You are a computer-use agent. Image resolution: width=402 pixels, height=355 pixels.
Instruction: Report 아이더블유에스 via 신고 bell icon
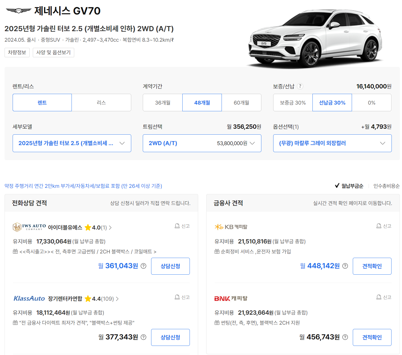pos(182,226)
